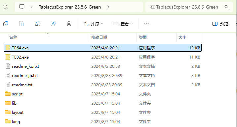Click the Rename toolbar icon
This screenshot has height=127, width=237.
click(x=37, y=24)
